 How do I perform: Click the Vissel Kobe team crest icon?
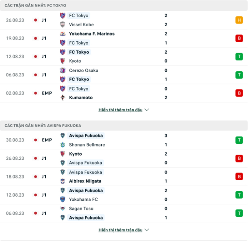click(x=63, y=25)
